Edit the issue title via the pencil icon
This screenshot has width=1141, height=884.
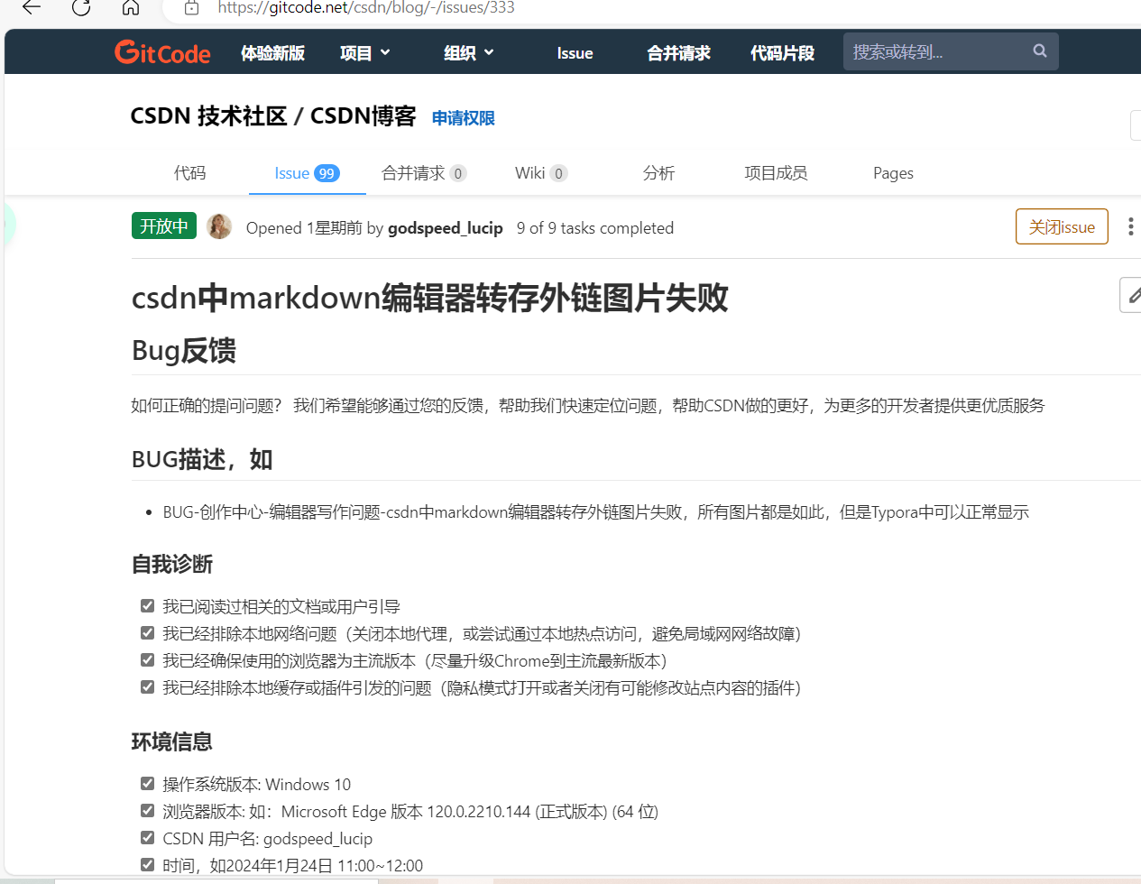click(1133, 295)
